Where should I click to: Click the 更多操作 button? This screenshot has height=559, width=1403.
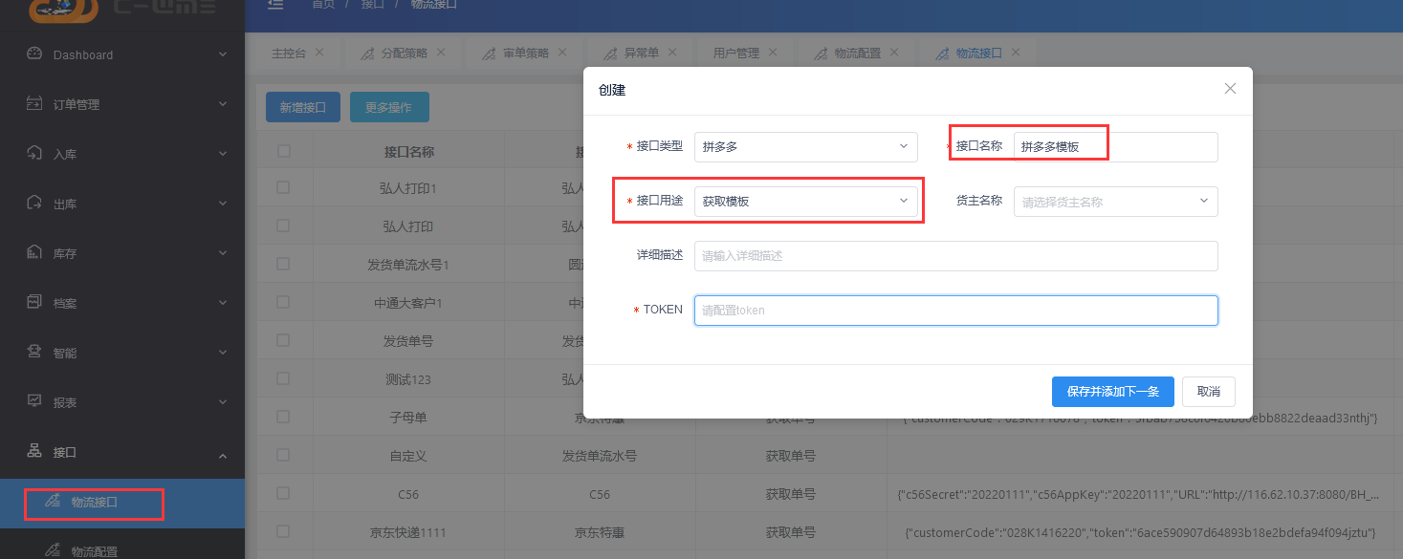click(388, 108)
